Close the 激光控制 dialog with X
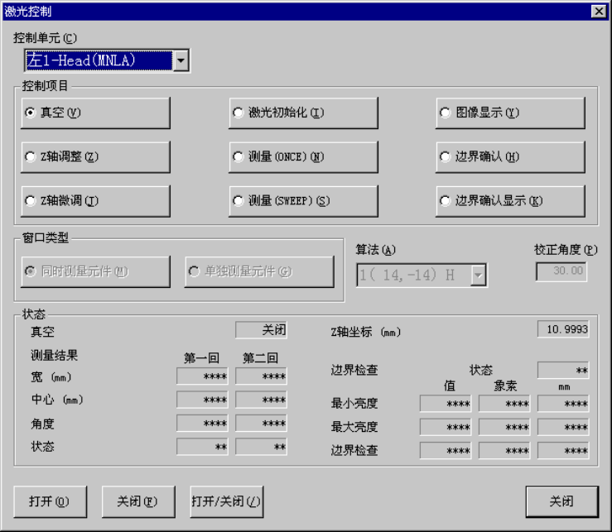Image resolution: width=612 pixels, height=532 pixels. click(599, 11)
